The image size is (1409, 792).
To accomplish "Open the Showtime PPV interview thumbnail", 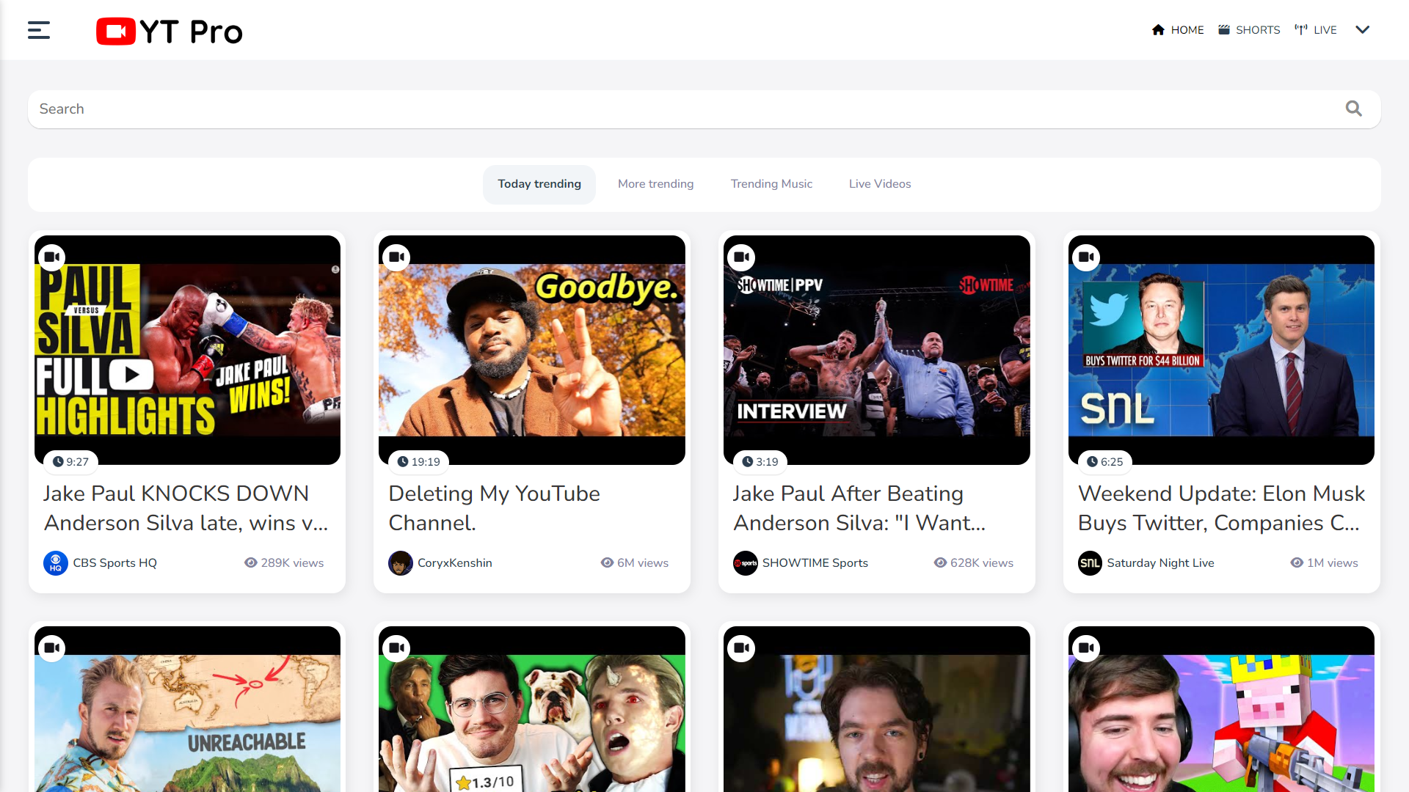I will click(877, 350).
